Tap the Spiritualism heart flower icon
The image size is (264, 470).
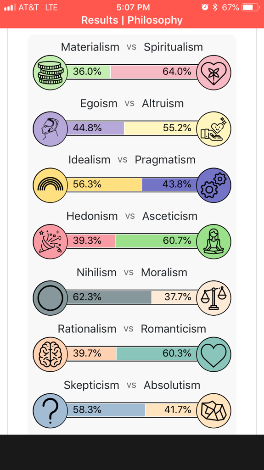tap(213, 72)
